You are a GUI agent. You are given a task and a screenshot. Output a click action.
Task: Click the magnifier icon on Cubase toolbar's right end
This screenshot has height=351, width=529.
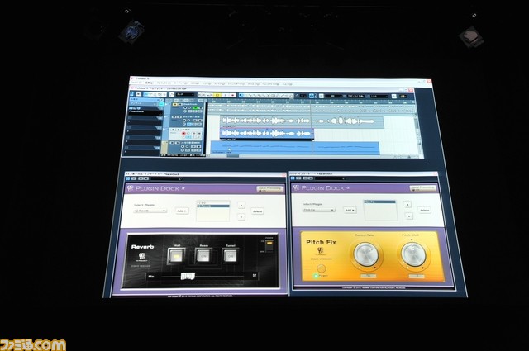click(x=393, y=97)
